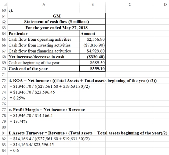Image resolution: width=169 pixels, height=155 pixels.
Task: Select row 72 header
Action: (x=4, y=81)
